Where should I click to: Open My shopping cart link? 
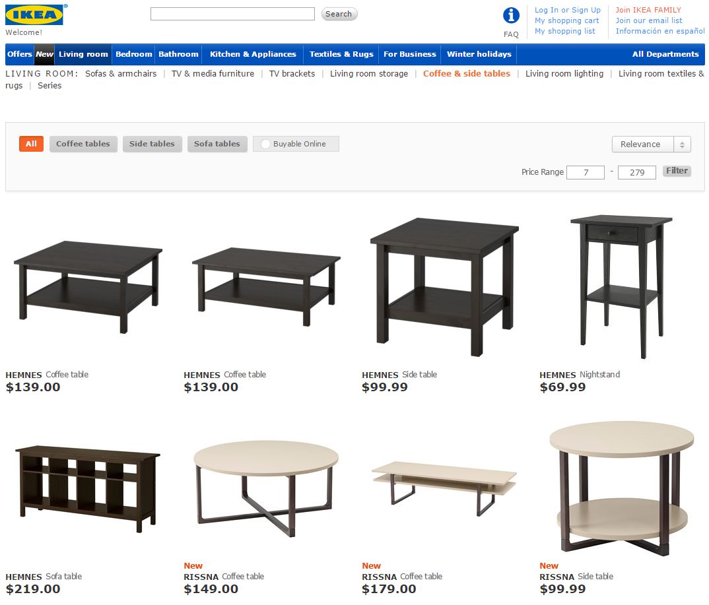(566, 20)
